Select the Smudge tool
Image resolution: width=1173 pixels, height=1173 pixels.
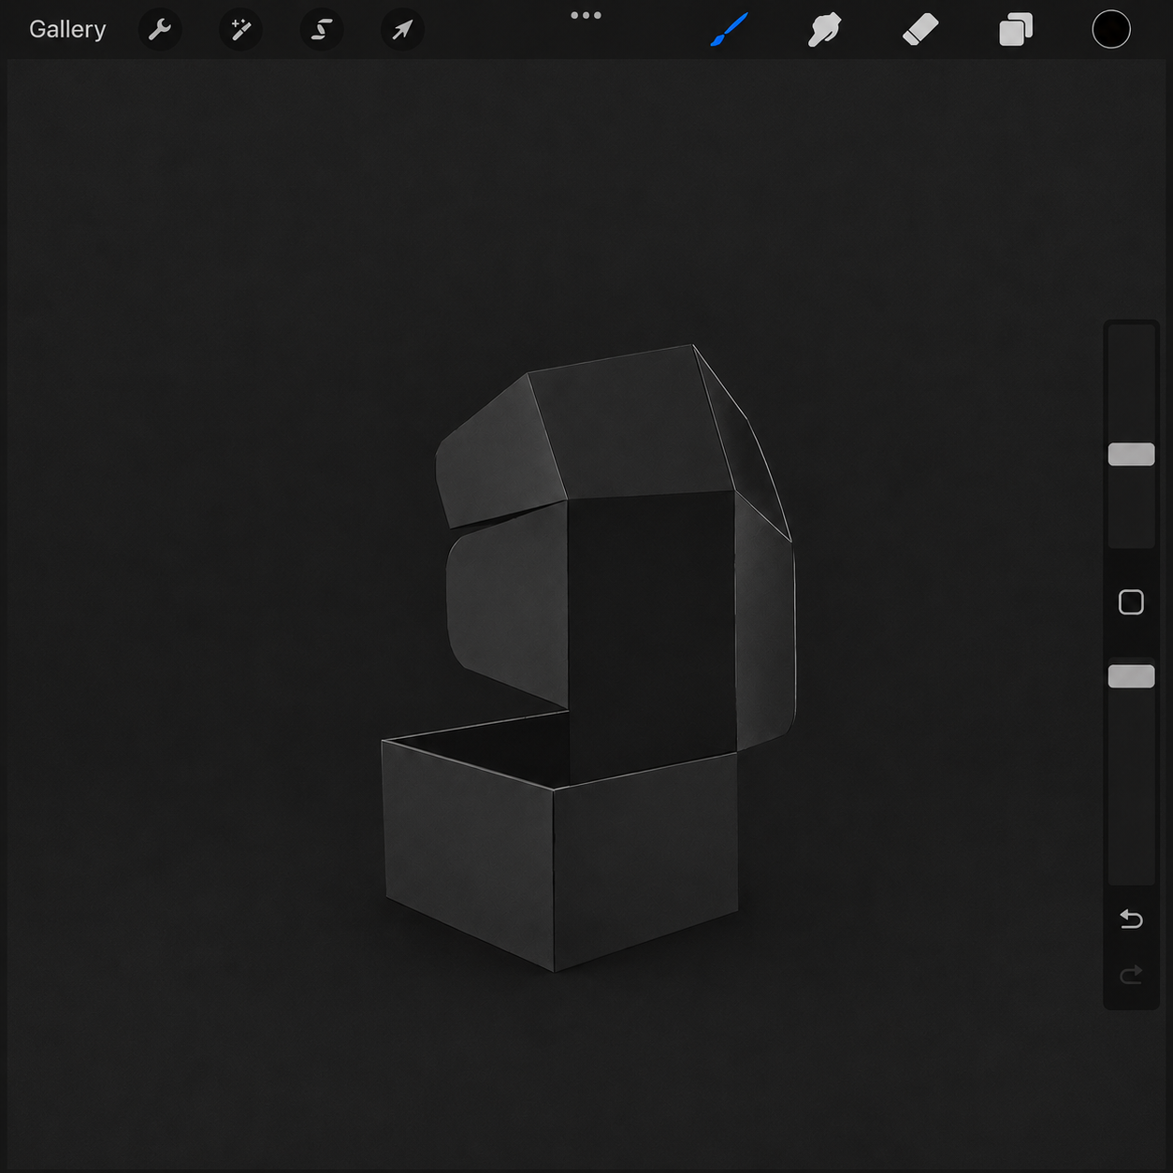click(824, 30)
